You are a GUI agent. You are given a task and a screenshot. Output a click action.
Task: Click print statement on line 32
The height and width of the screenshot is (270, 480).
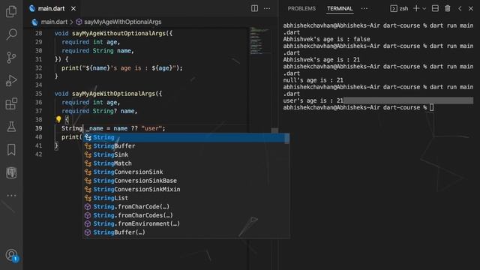point(121,68)
